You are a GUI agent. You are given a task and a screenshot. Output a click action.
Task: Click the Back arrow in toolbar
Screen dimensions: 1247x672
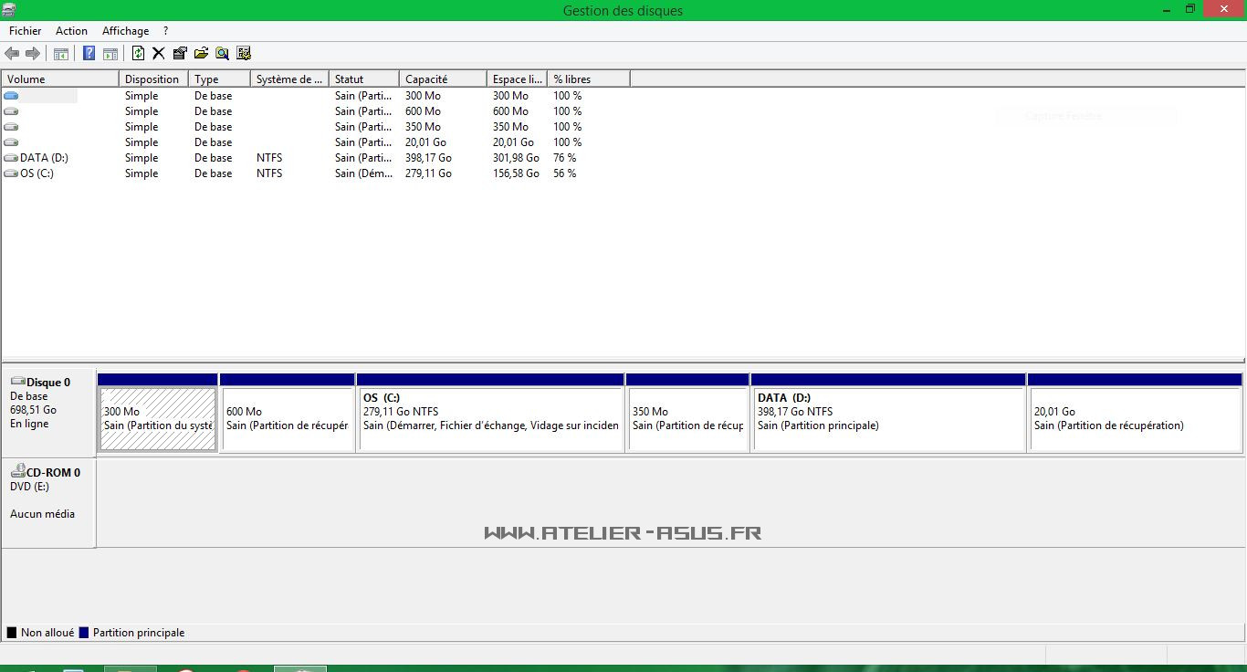pyautogui.click(x=12, y=54)
